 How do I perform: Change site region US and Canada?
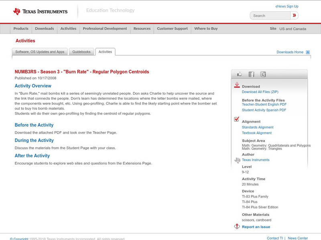tap(293, 29)
